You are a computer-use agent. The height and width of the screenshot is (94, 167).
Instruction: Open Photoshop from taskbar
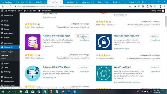tap(69, 92)
